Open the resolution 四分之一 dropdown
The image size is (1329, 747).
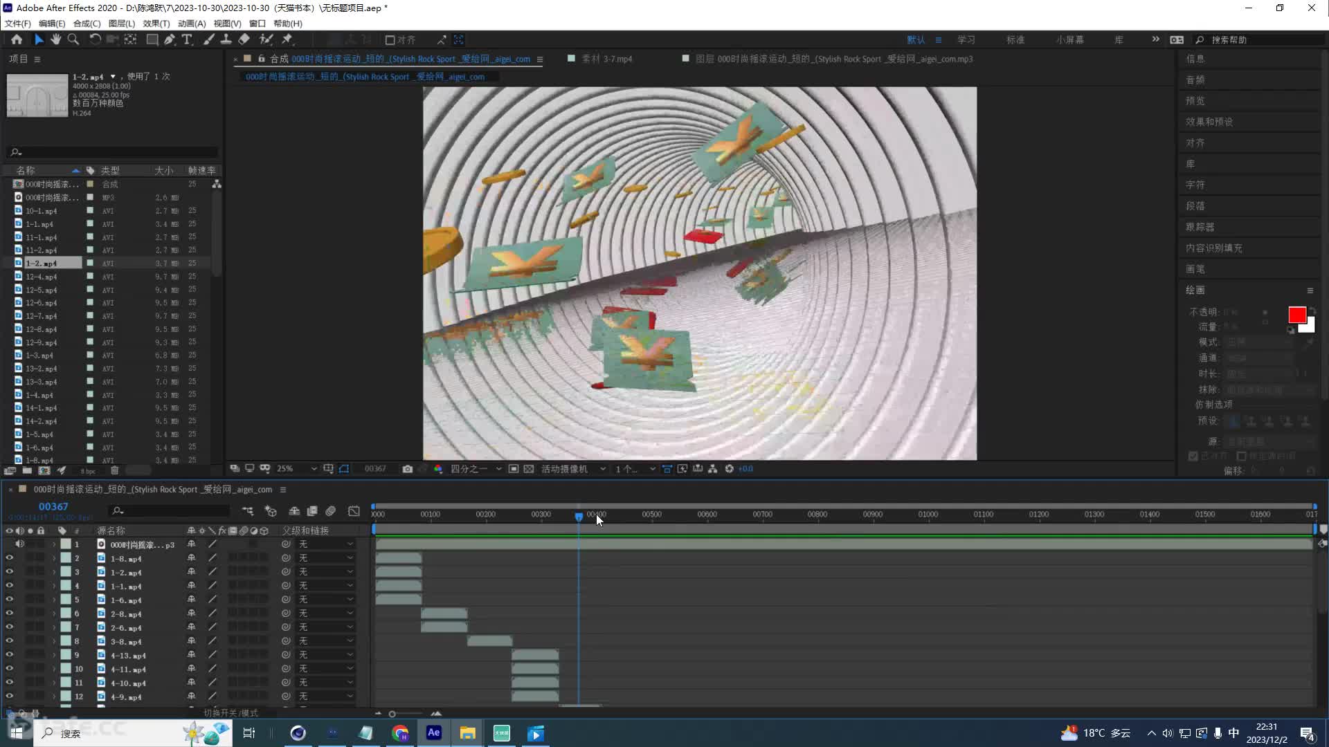(x=476, y=469)
